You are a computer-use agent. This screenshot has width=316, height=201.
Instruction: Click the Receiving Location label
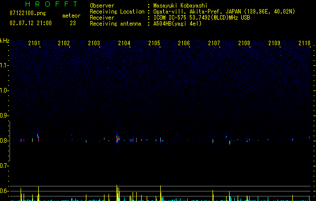coord(117,12)
